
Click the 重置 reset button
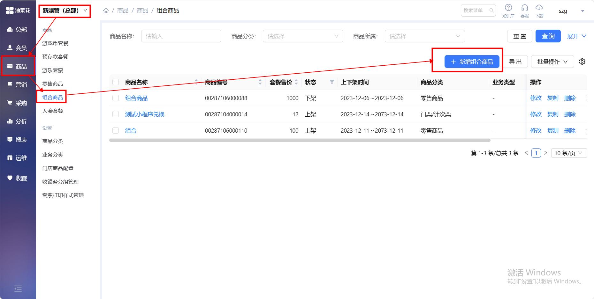(x=520, y=36)
